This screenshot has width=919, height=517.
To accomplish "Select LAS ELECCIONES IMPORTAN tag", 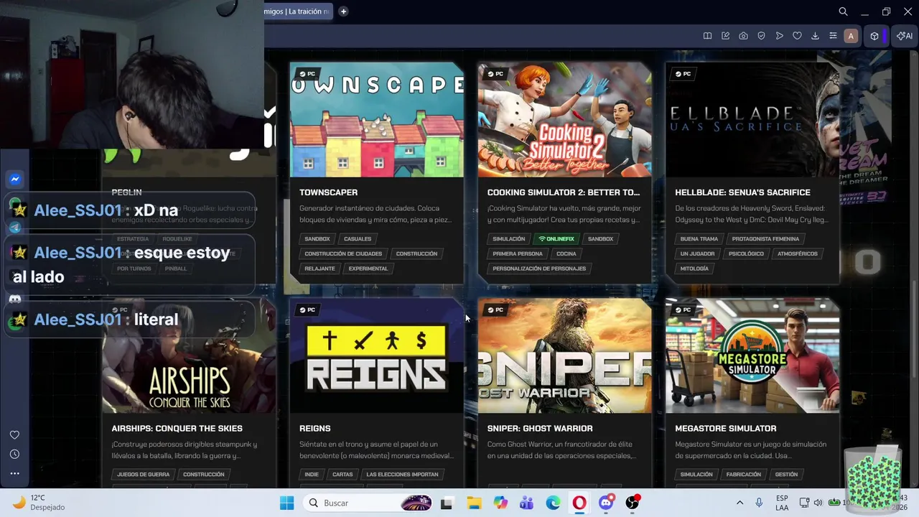I will pos(402,475).
